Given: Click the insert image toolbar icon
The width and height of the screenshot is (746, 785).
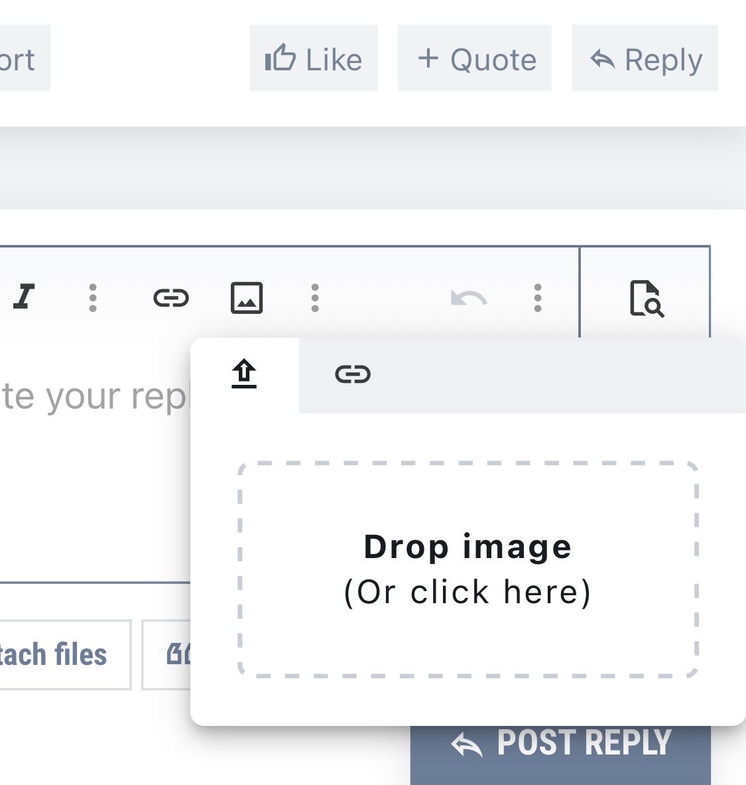Looking at the screenshot, I should click(x=247, y=297).
